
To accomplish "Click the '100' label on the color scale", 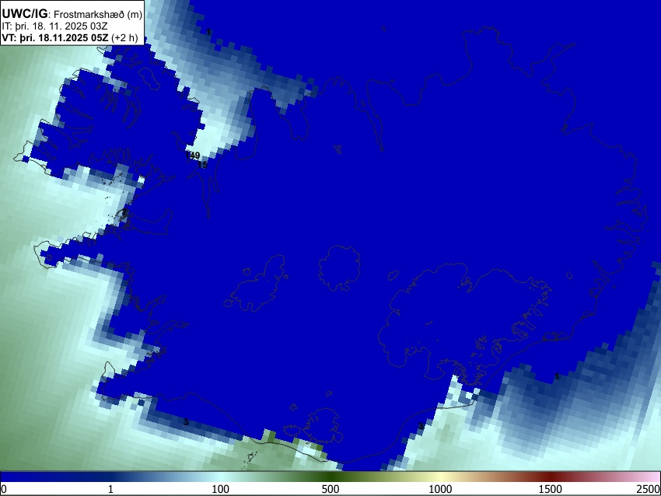I will pyautogui.click(x=220, y=489).
